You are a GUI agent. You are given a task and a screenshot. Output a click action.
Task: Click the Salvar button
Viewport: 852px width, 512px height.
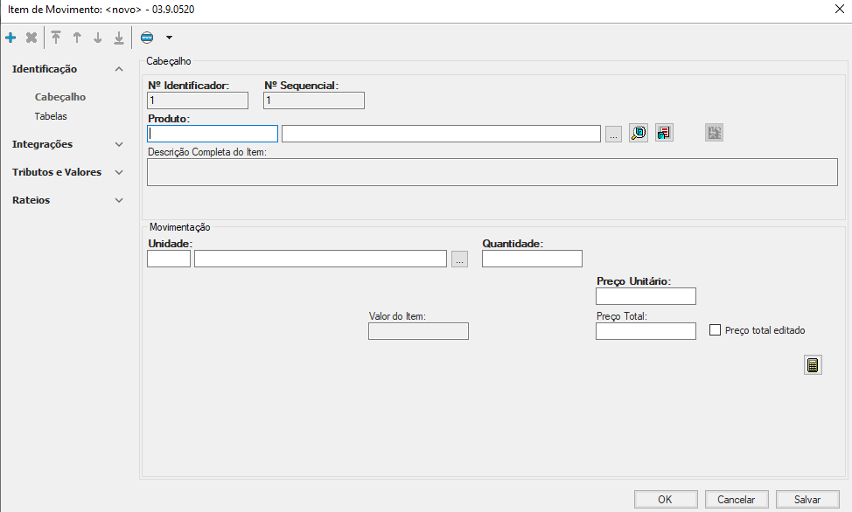pyautogui.click(x=807, y=499)
